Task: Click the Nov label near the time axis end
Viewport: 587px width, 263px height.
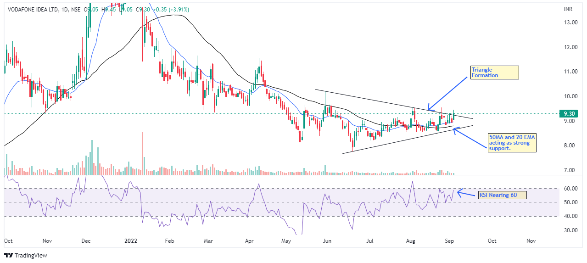Action: 531,241
